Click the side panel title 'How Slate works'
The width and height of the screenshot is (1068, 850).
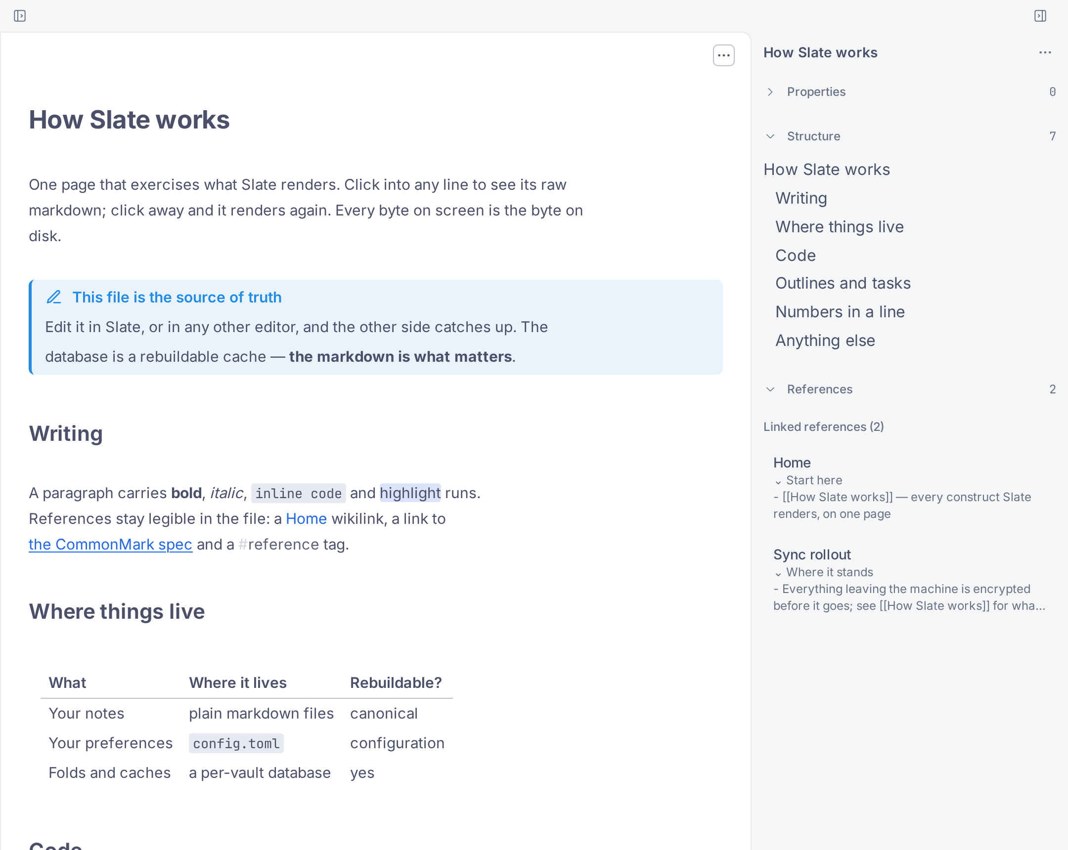(820, 52)
